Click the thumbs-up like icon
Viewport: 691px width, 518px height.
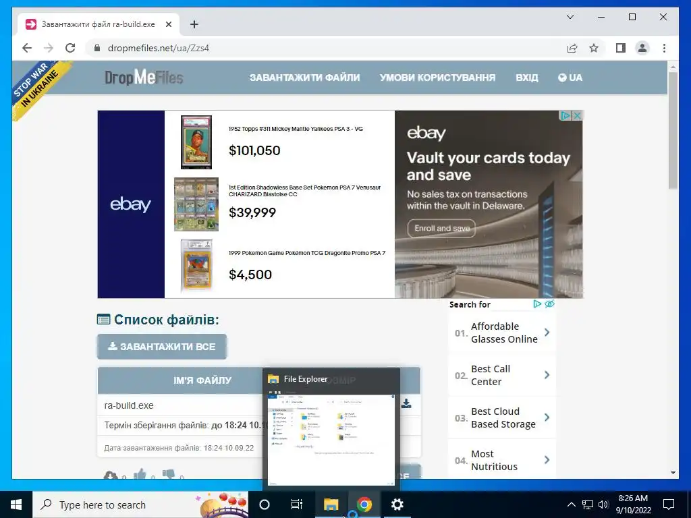[140, 474]
